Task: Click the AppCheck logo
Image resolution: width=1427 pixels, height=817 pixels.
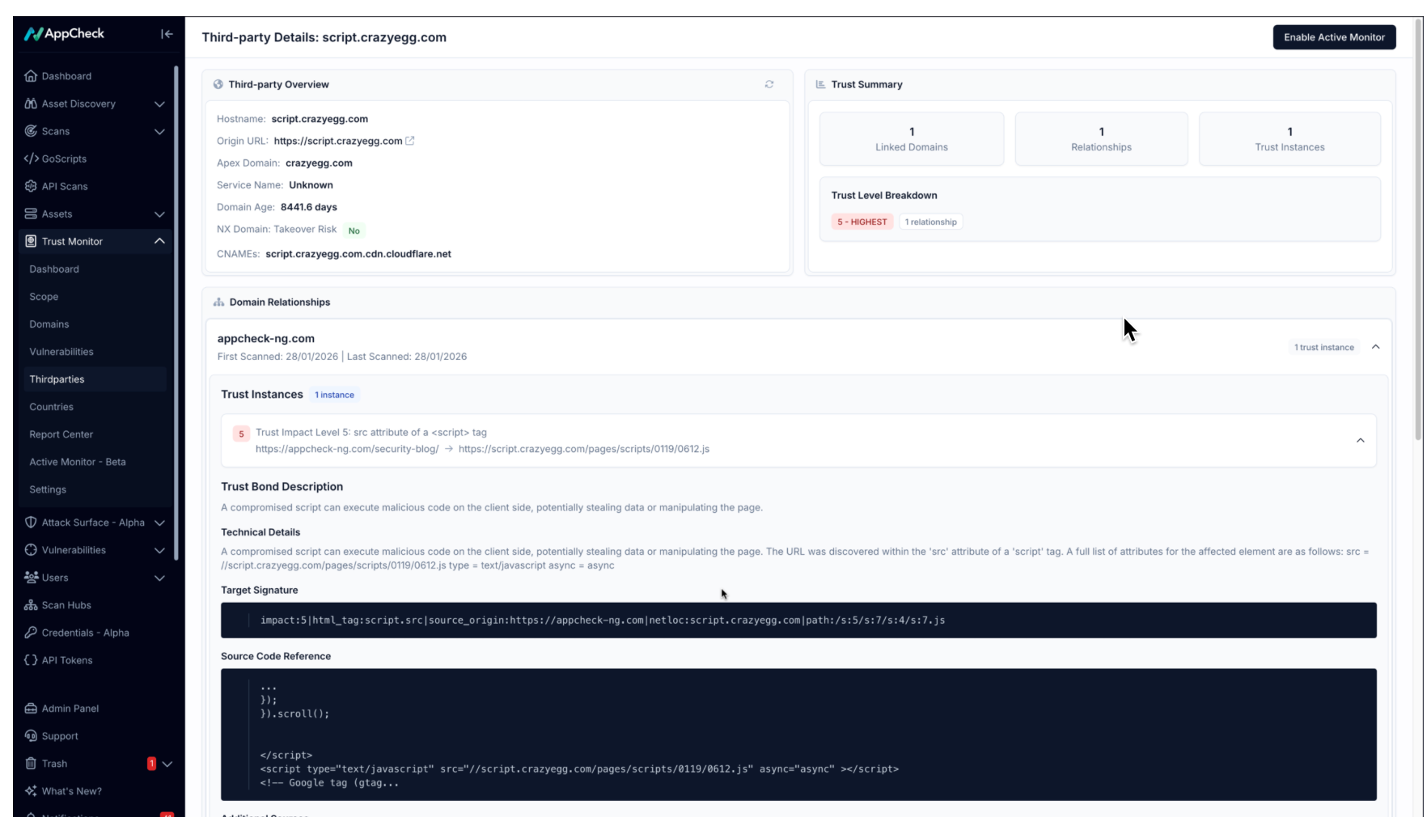Action: 65,34
